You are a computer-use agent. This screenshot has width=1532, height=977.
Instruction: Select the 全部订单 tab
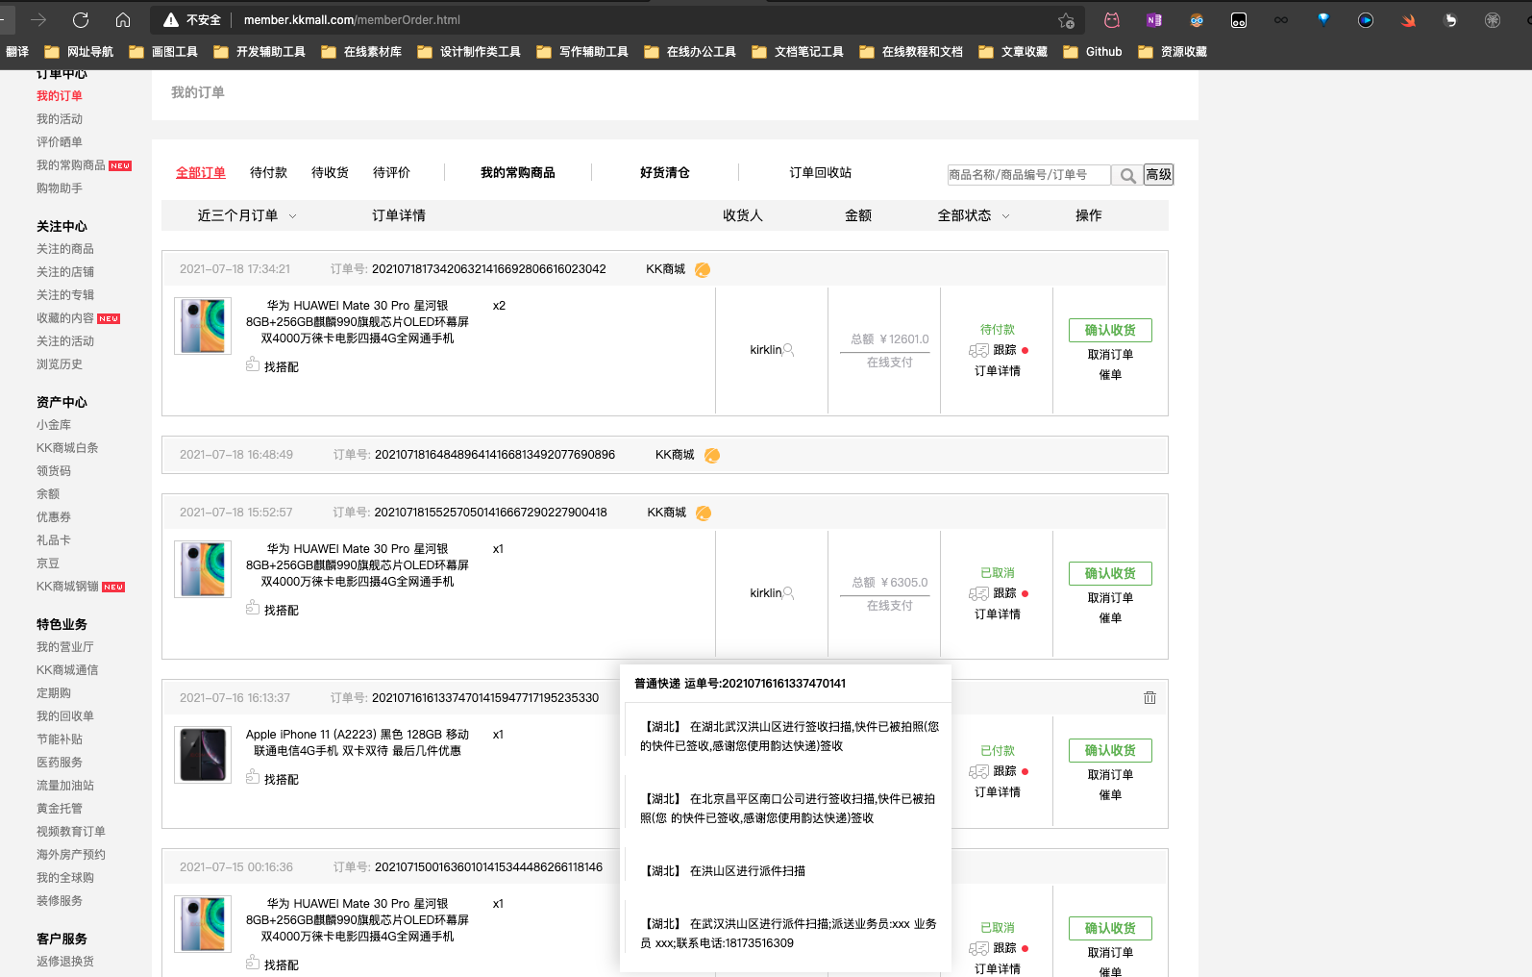tap(201, 173)
